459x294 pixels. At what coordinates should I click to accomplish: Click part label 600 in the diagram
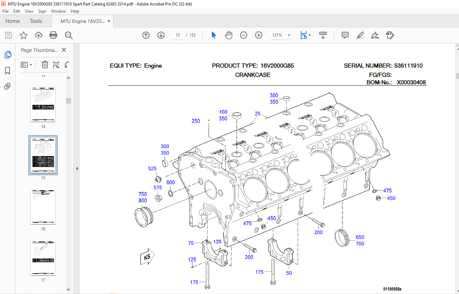[x=171, y=182]
